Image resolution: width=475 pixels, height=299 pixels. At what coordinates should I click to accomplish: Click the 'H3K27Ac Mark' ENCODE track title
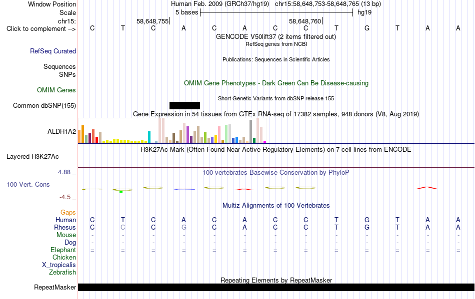click(276, 150)
